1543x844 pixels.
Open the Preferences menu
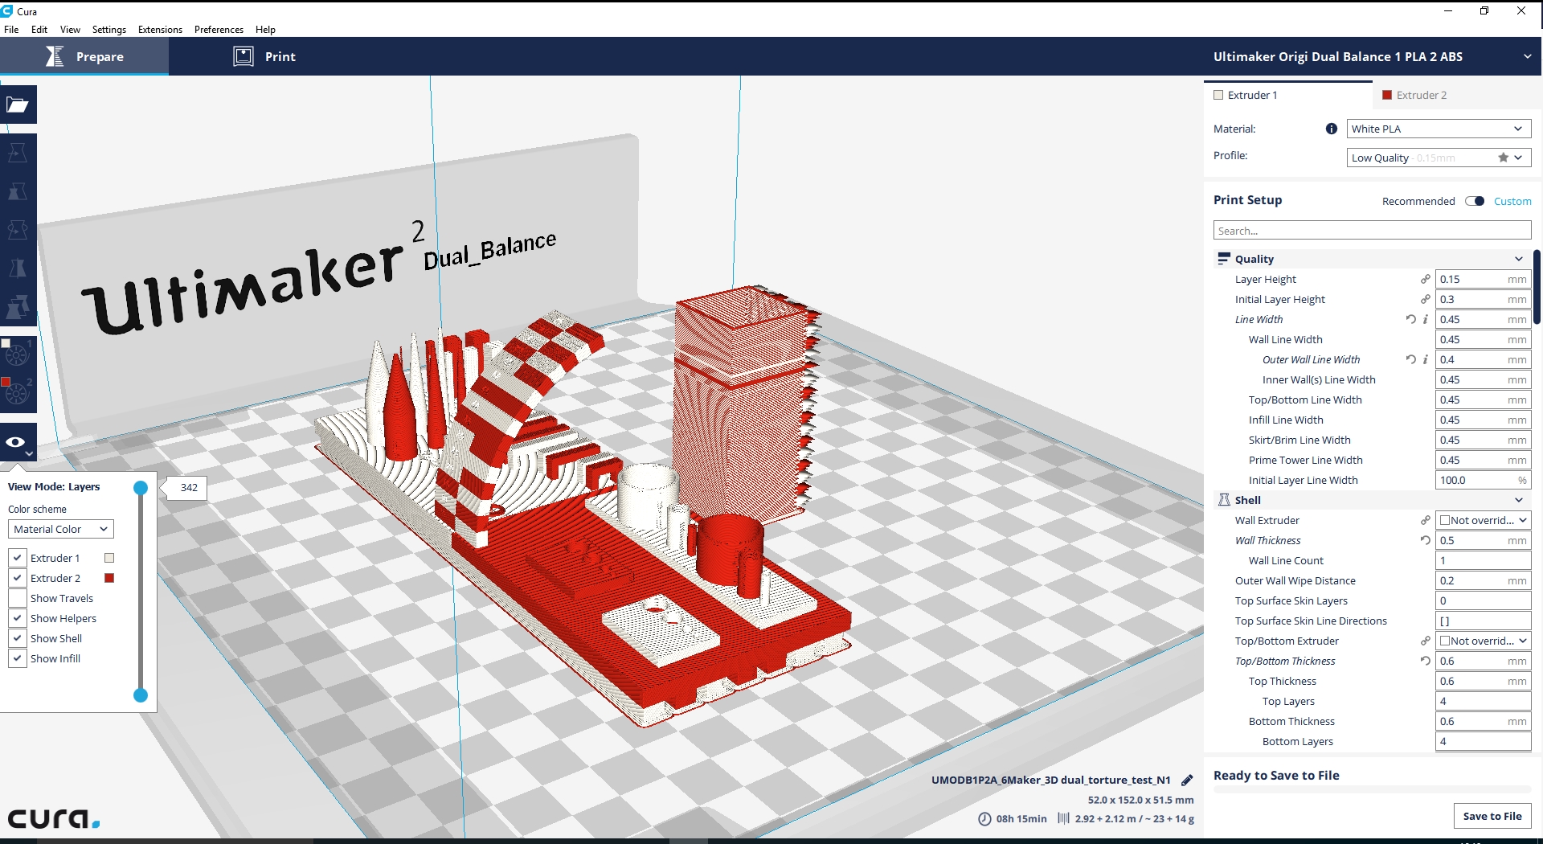tap(219, 30)
